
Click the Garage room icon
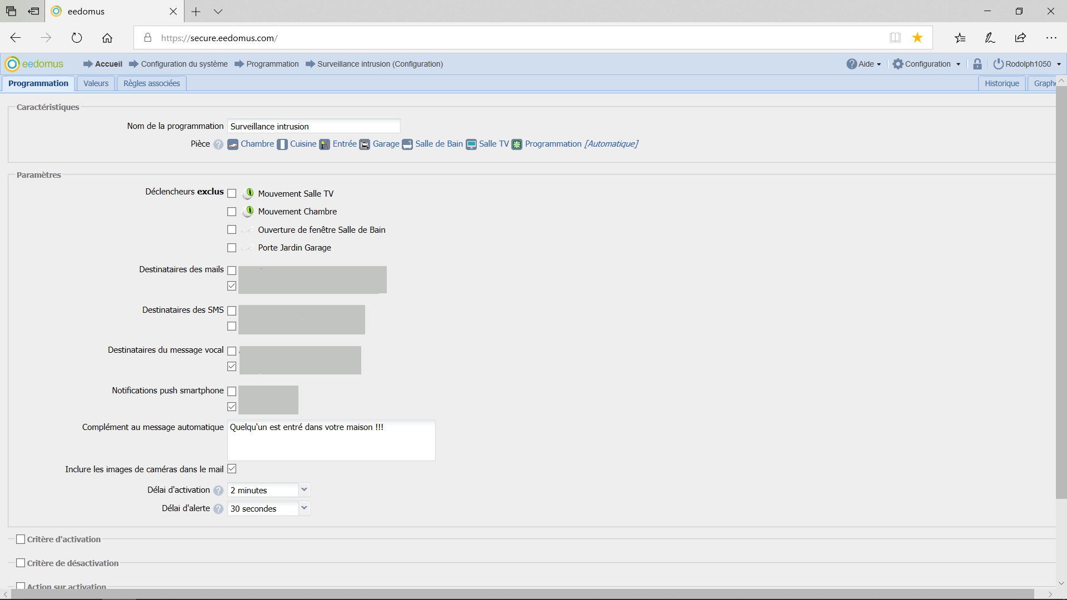(365, 144)
